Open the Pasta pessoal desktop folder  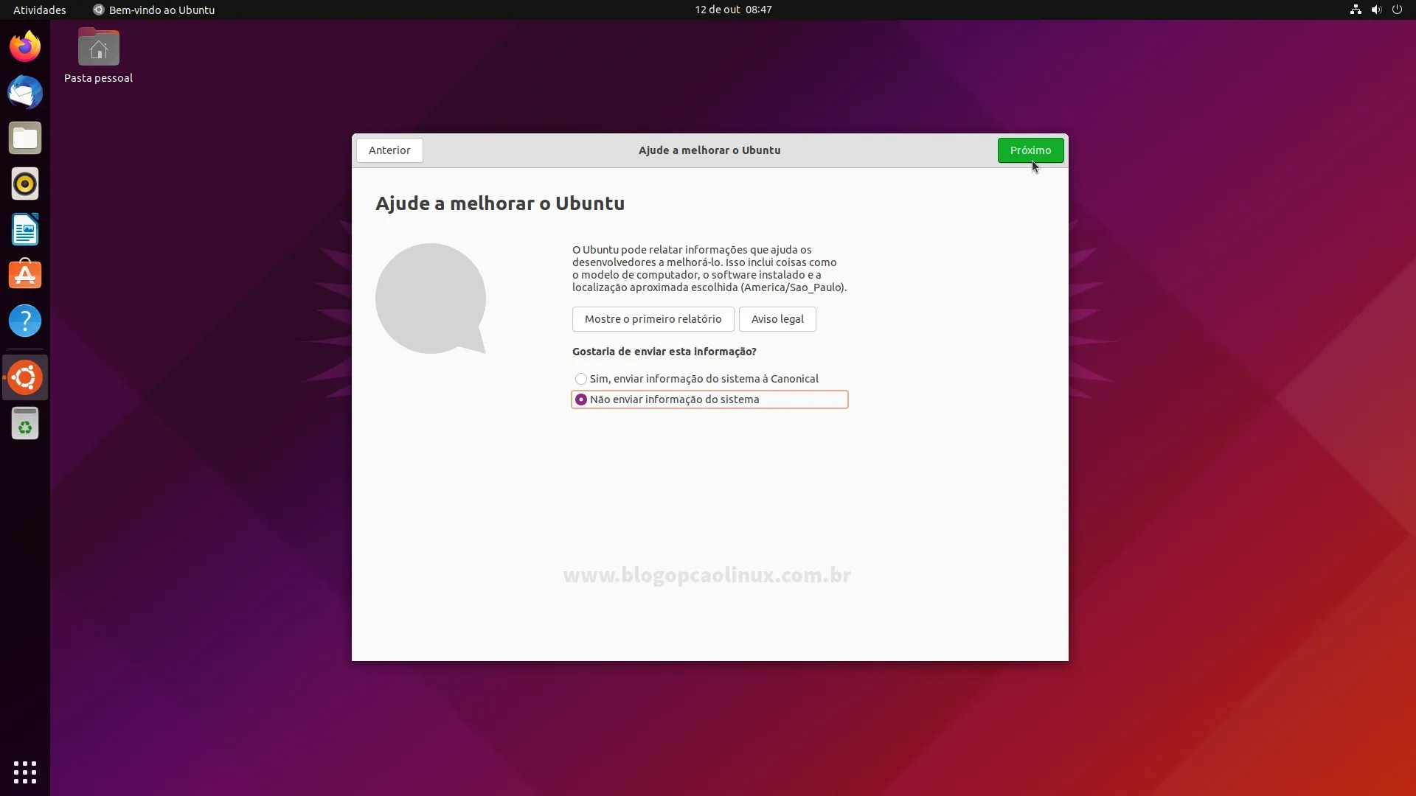pyautogui.click(x=98, y=56)
